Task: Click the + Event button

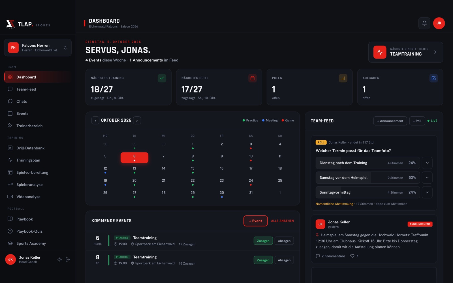Action: click(x=255, y=221)
